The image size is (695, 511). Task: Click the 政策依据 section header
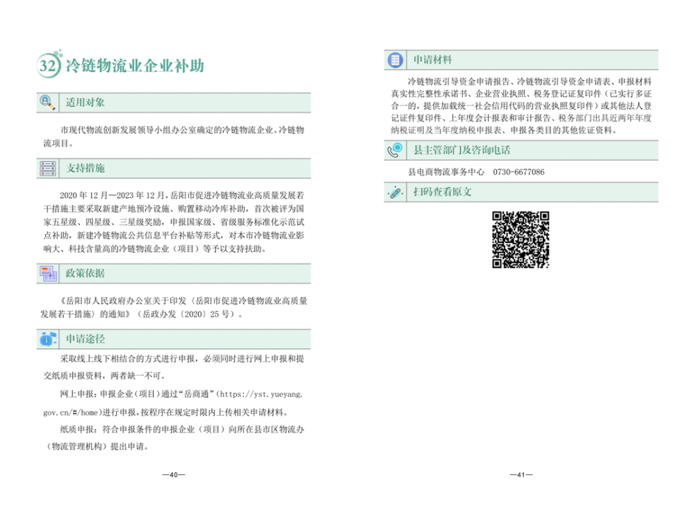[85, 274]
